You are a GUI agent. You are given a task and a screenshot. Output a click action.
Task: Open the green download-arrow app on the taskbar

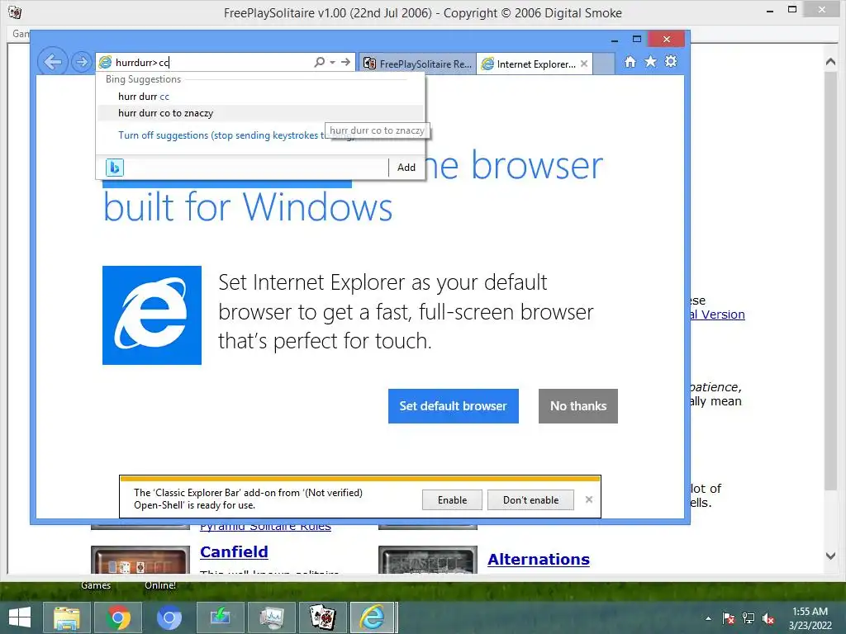220,617
